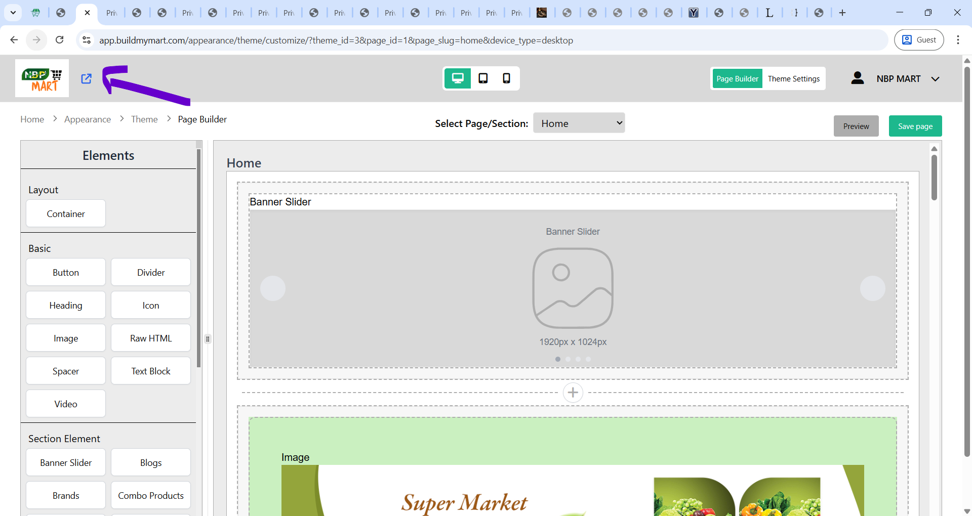Select the Text Block element
972x516 pixels.
[x=151, y=371]
